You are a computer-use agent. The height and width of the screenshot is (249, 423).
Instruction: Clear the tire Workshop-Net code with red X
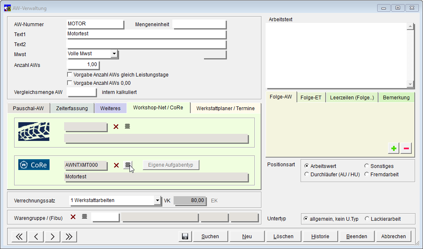pyautogui.click(x=116, y=127)
